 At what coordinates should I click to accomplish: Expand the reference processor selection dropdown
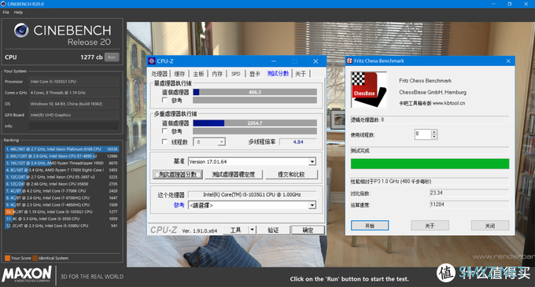(312, 205)
